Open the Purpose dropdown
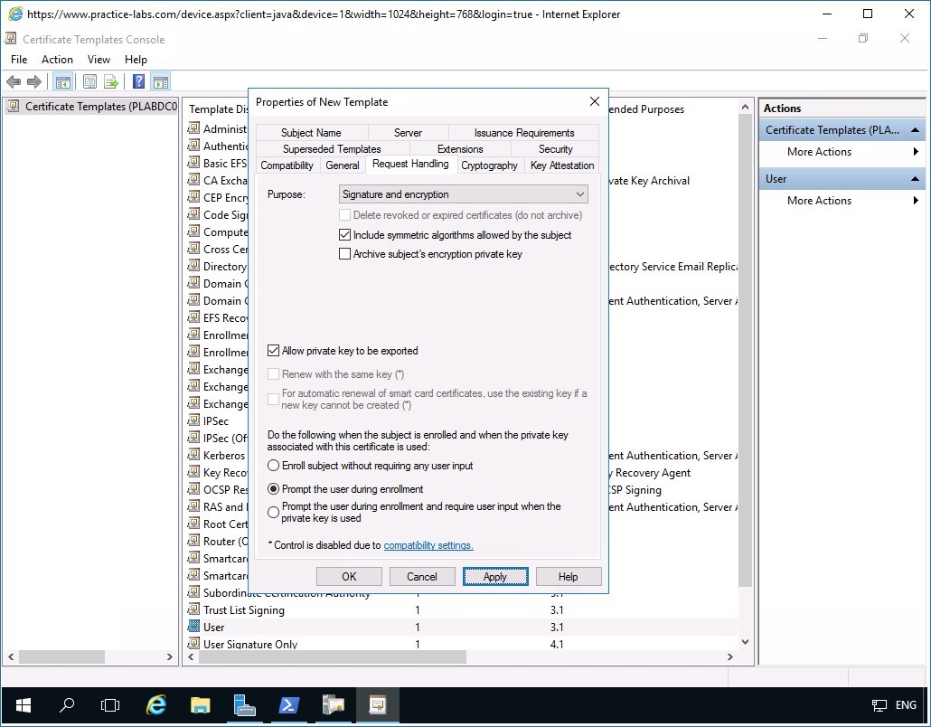This screenshot has height=727, width=931. [579, 194]
